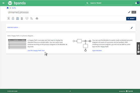Click the bpanda panda logo
The height and width of the screenshot is (93, 140).
10,3
